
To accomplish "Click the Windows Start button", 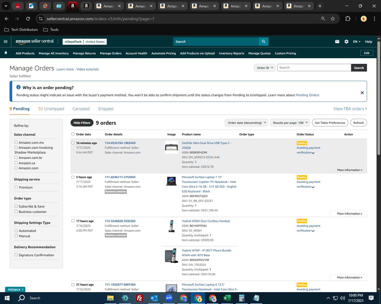I will point(7,298).
